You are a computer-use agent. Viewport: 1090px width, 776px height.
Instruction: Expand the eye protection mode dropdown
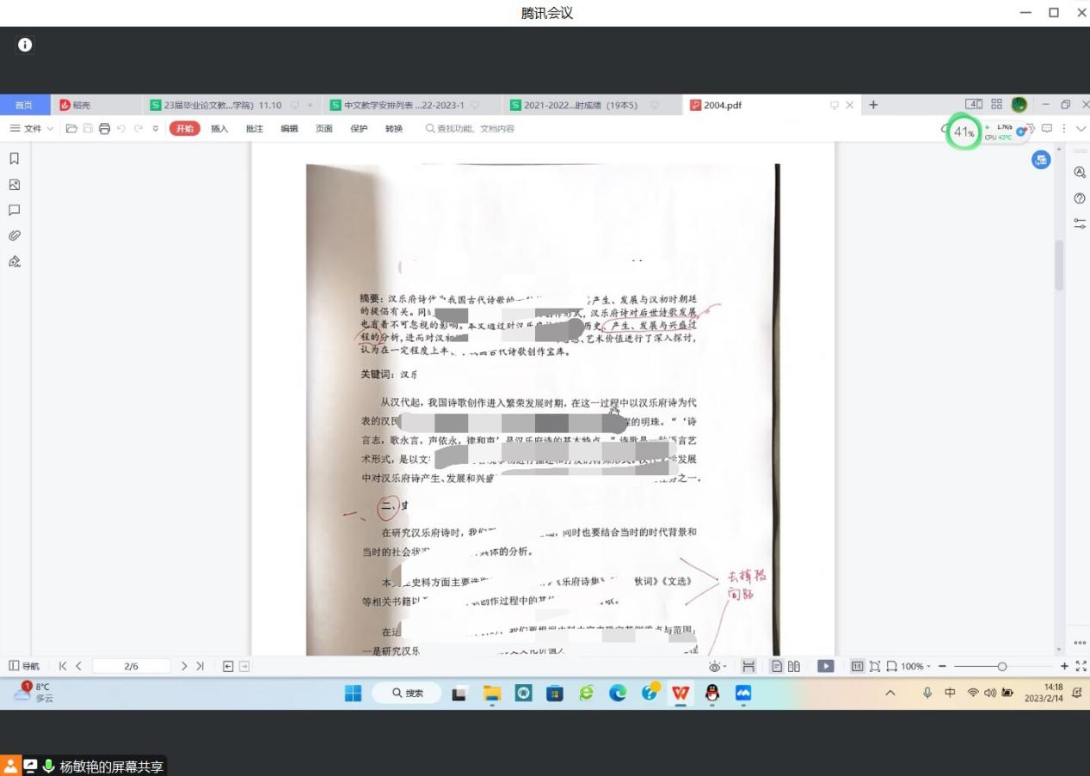(717, 666)
